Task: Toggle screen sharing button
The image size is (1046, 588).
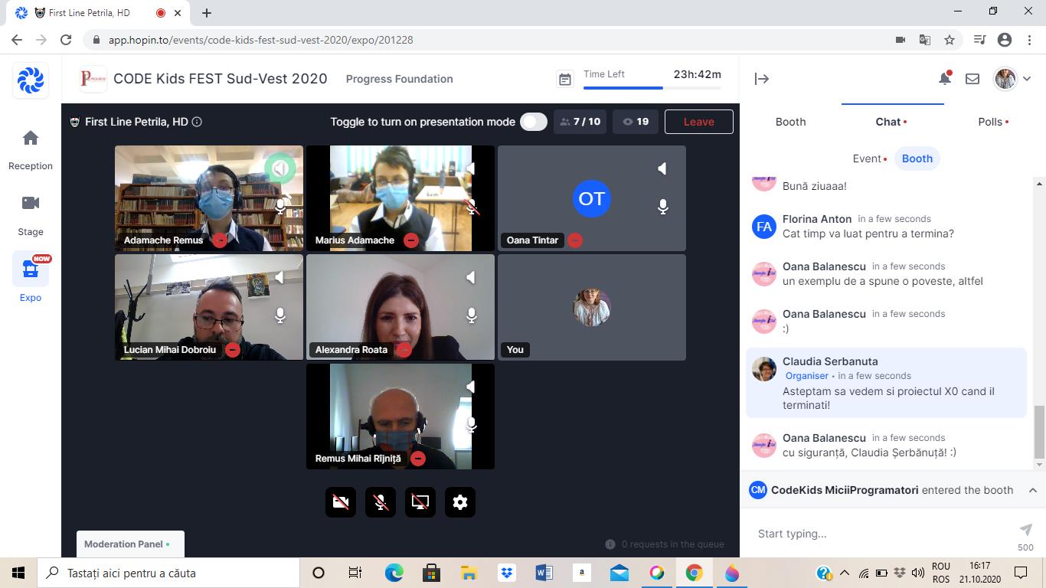Action: click(420, 502)
